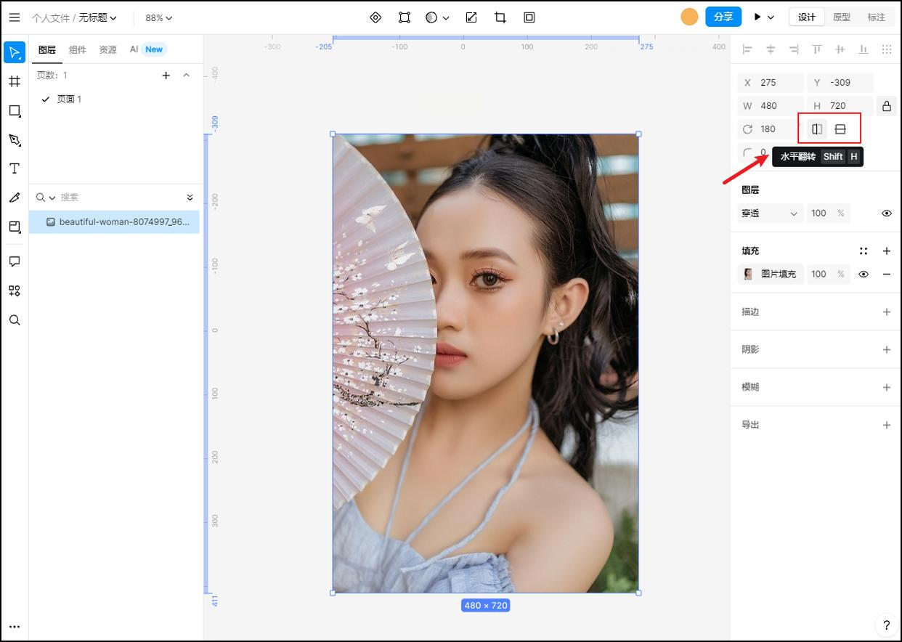The height and width of the screenshot is (642, 902).
Task: Select the Pen tool
Action: tap(15, 139)
